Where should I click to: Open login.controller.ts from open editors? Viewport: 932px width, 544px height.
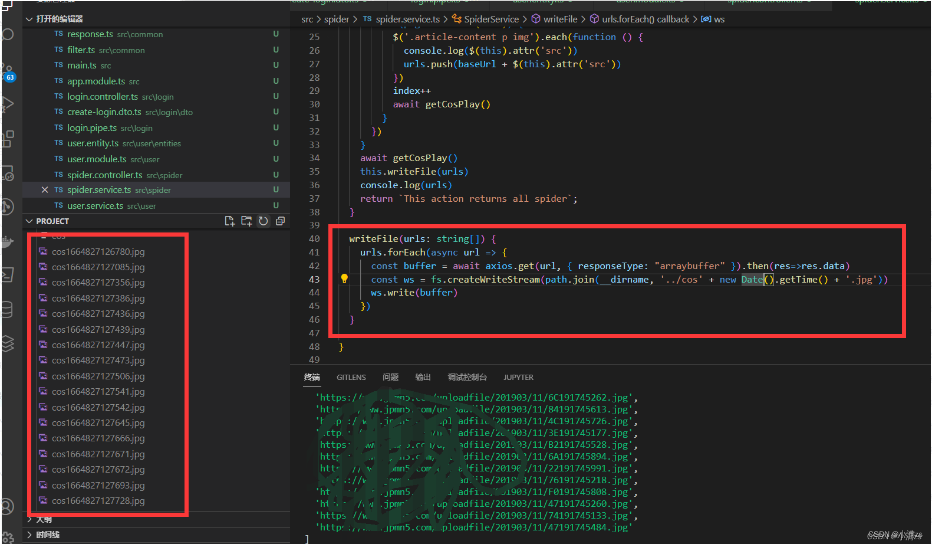156,96
